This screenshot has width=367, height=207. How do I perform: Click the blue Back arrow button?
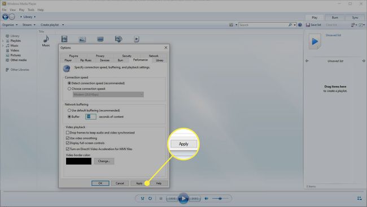(x=5, y=16)
